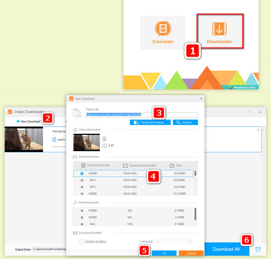Click the Download Resolution column header
Viewport: 271px width, 259px height.
[140, 165]
